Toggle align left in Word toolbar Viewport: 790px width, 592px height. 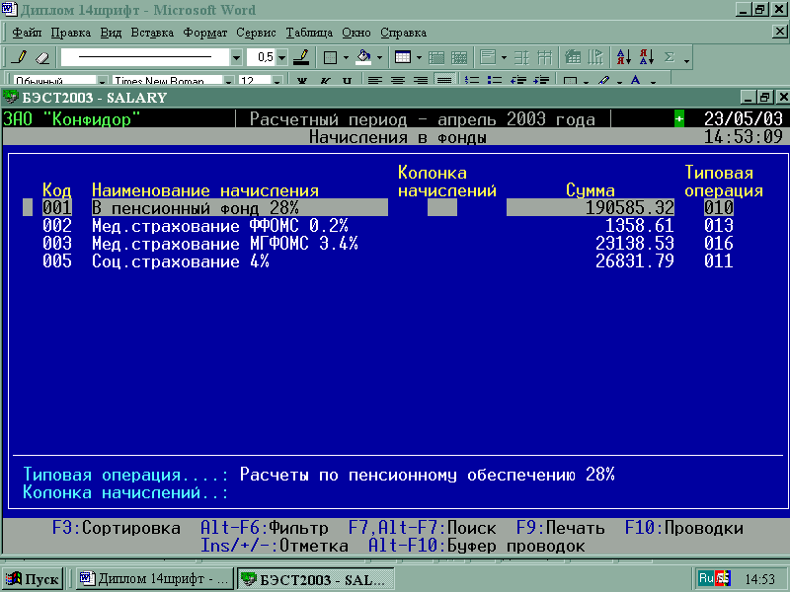click(x=375, y=81)
